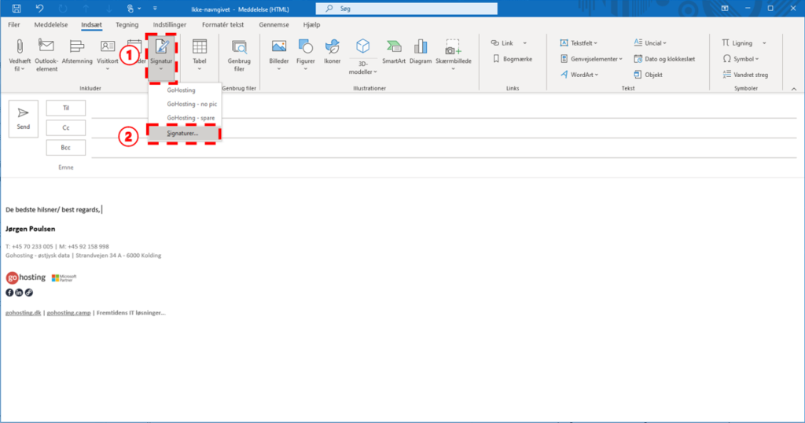The height and width of the screenshot is (423, 805).
Task: Click the Bogmærke bookmark button
Action: (513, 59)
